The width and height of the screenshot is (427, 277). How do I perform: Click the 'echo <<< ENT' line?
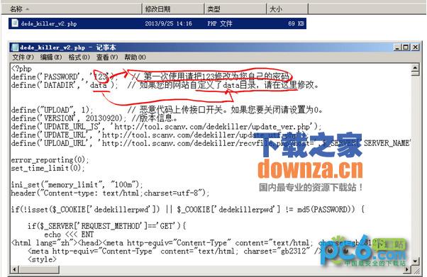pos(69,234)
